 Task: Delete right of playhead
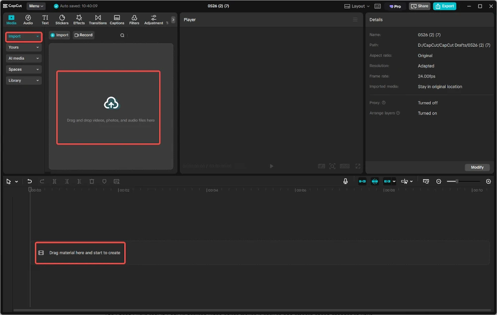pyautogui.click(x=79, y=182)
